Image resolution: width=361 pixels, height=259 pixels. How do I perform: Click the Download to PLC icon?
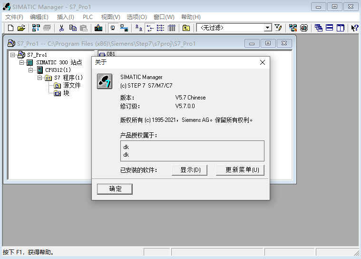pos(98,28)
